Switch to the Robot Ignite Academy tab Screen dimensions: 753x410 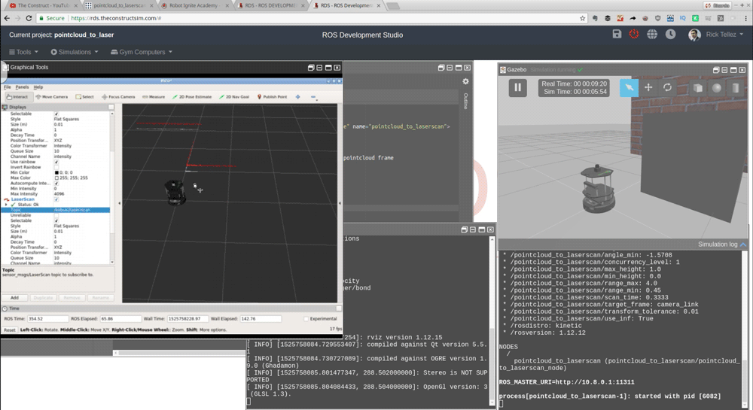point(194,6)
